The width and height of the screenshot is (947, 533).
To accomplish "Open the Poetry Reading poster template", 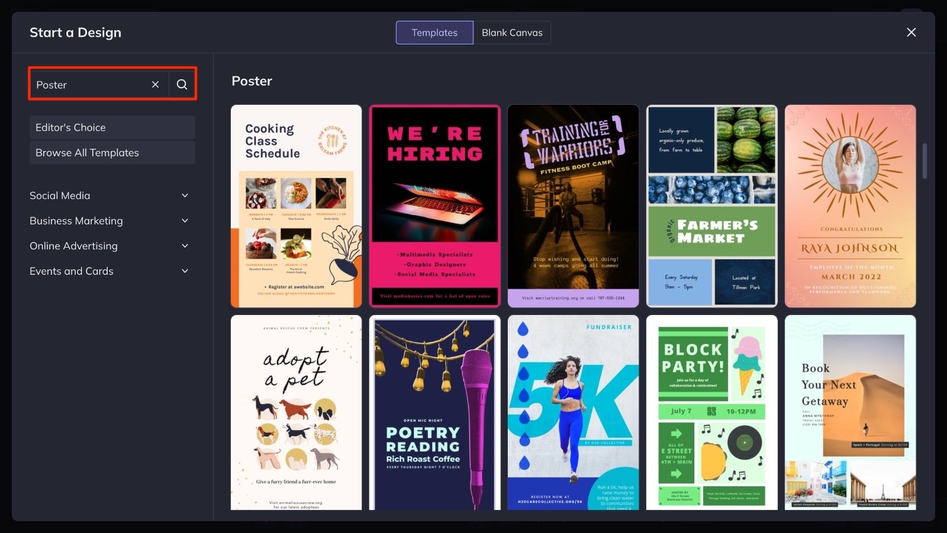I will point(435,415).
